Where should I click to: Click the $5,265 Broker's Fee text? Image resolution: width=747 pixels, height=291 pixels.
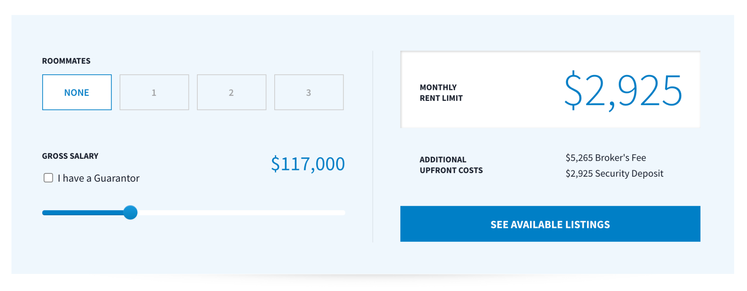605,158
